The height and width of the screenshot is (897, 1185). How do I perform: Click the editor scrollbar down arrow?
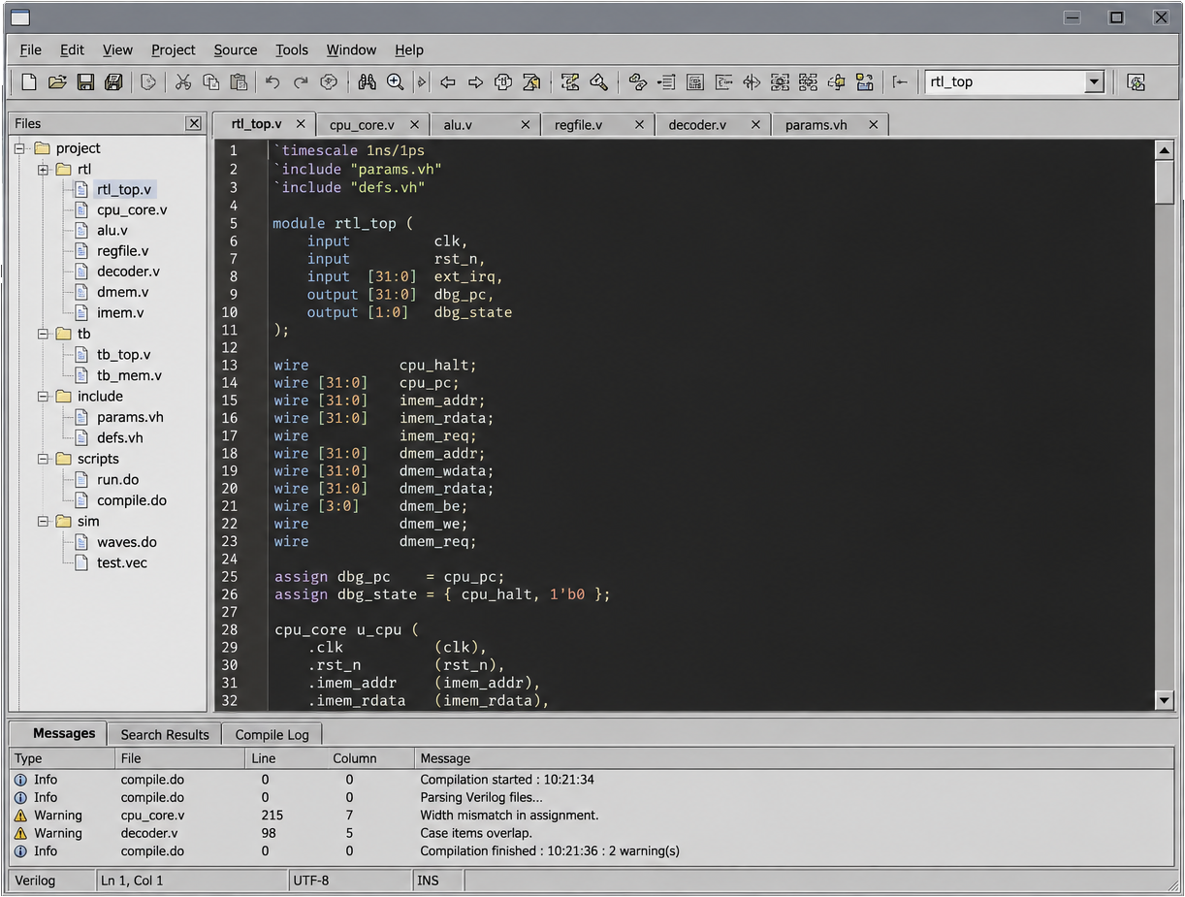coord(1165,700)
